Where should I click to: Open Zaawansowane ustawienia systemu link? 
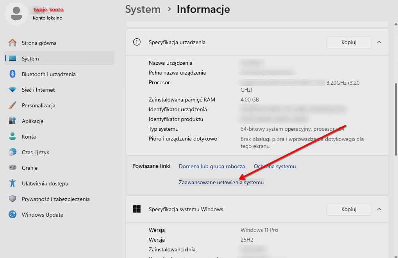coord(221,182)
